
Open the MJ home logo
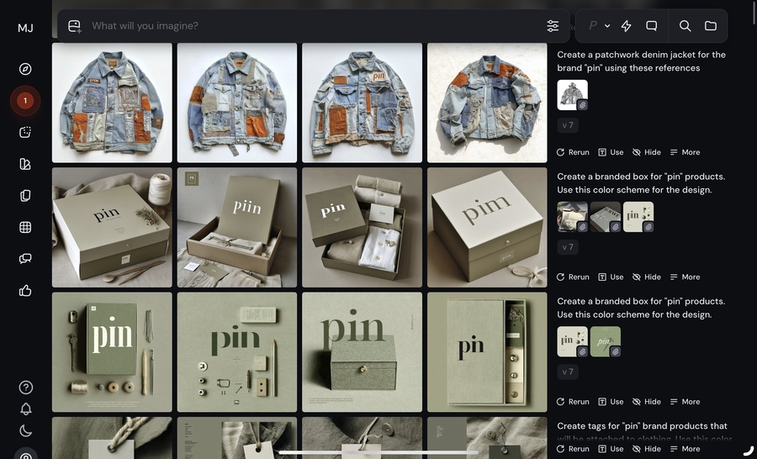[25, 28]
